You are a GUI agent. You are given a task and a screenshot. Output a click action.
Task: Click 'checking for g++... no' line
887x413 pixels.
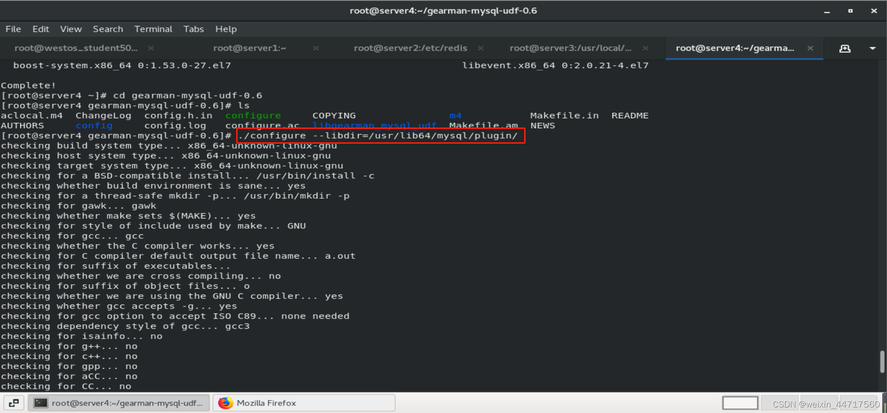[69, 346]
